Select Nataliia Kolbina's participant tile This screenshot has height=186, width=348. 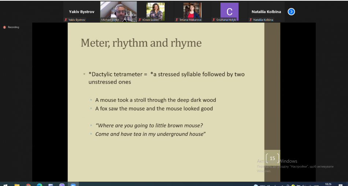click(266, 12)
